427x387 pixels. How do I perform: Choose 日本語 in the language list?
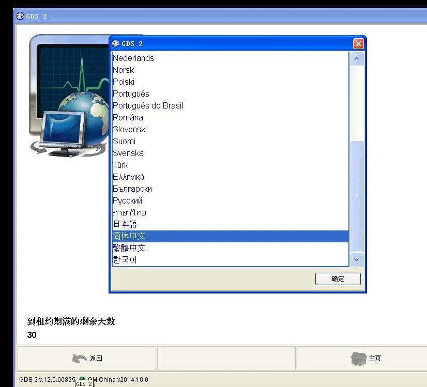(x=125, y=224)
